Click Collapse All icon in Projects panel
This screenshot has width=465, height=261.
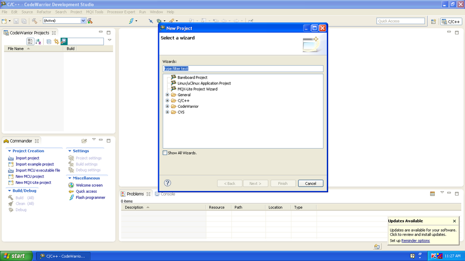[49, 42]
